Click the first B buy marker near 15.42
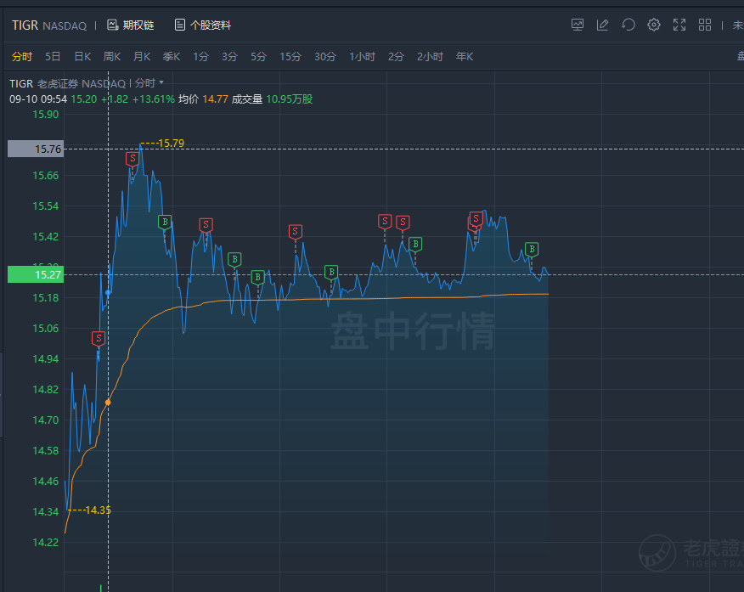 (x=165, y=222)
